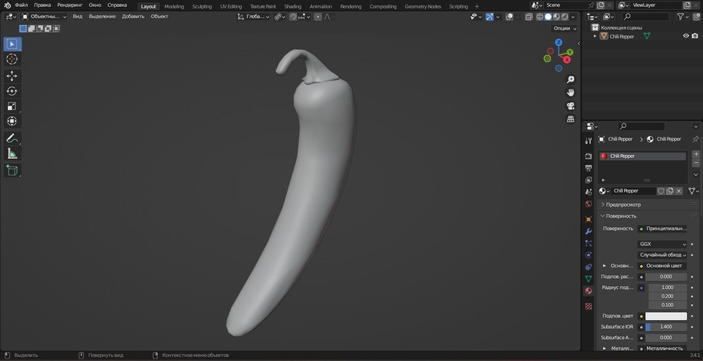Click the Основной цвет field
This screenshot has width=703, height=361.
coord(663,266)
